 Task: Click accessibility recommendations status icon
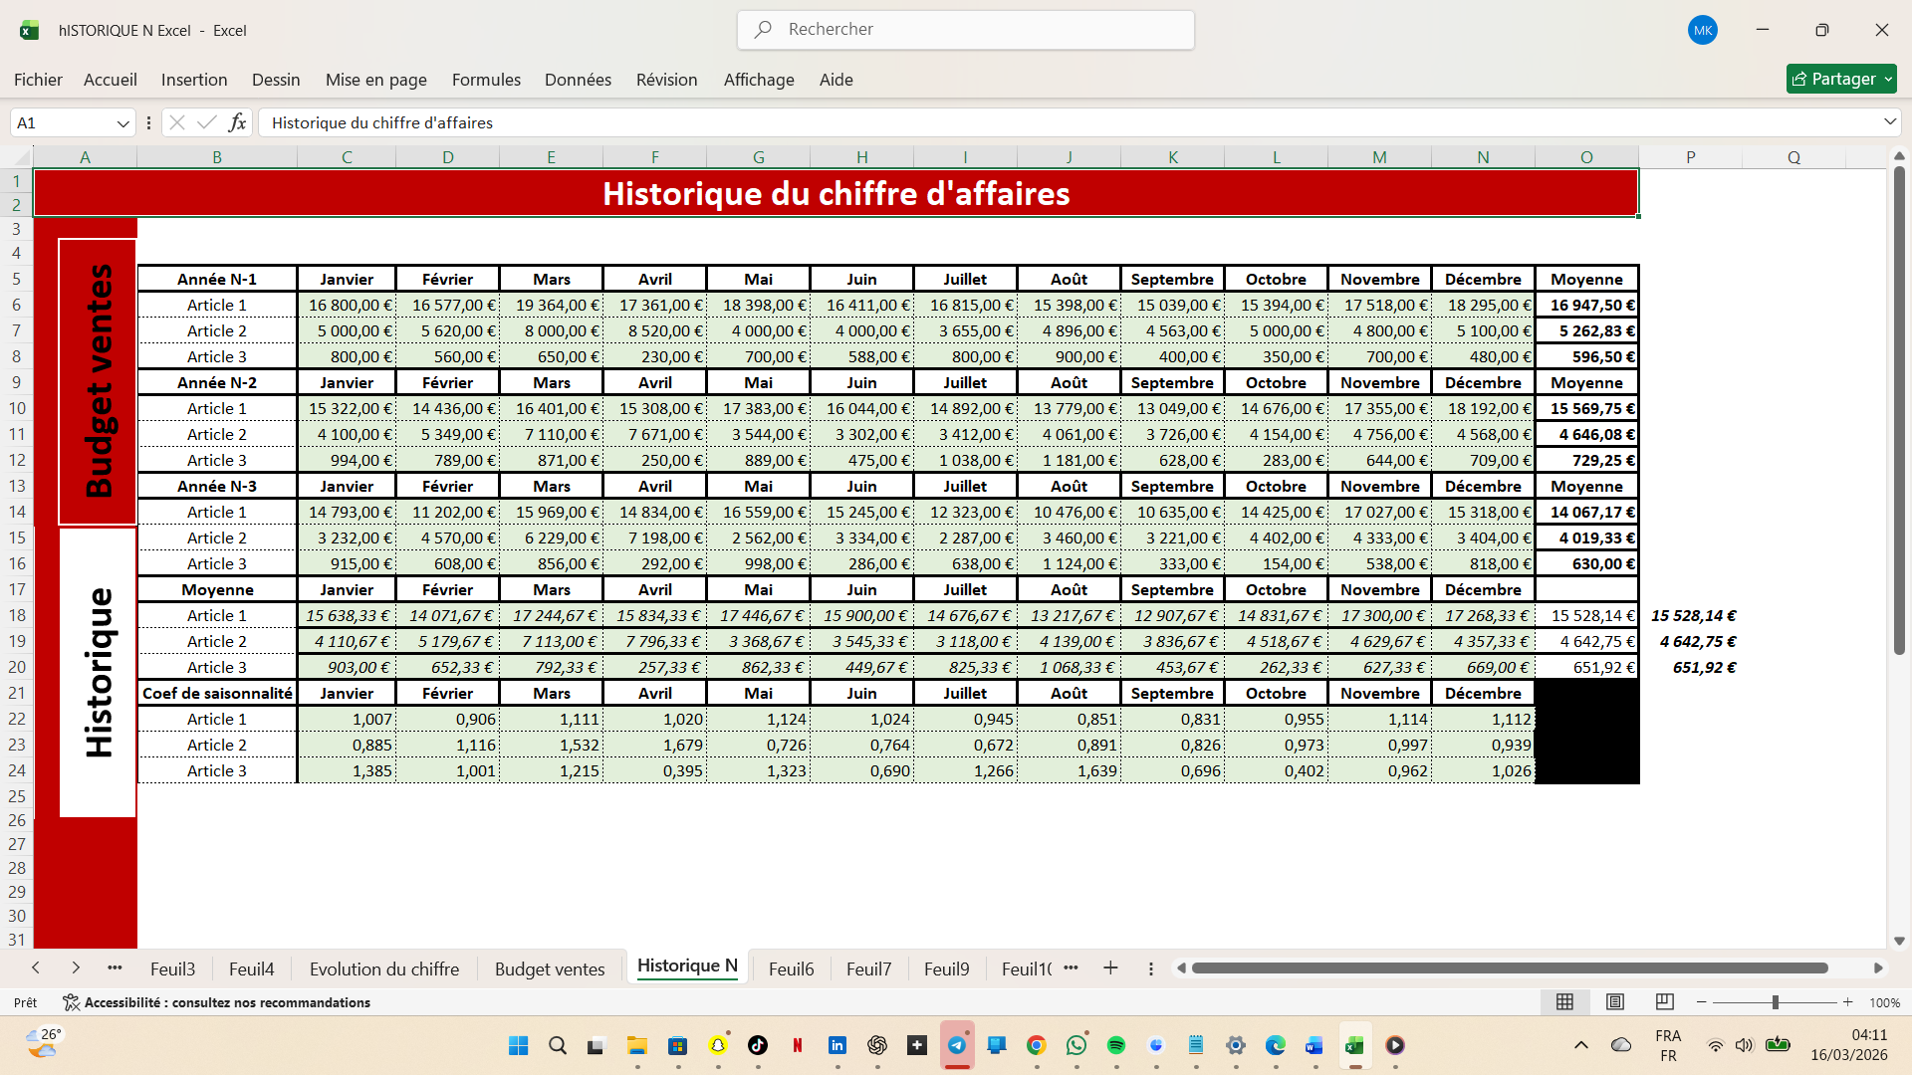[71, 1002]
